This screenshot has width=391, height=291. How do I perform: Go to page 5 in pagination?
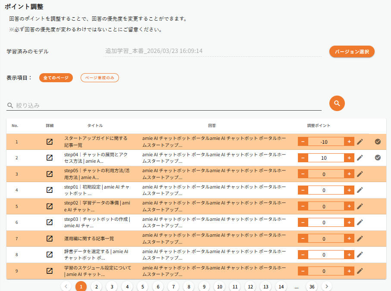[x=142, y=286]
